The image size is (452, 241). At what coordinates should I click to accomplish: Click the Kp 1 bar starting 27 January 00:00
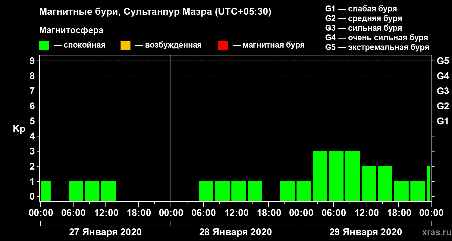click(46, 191)
